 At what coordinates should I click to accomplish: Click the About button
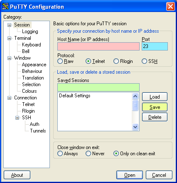(x=17, y=175)
